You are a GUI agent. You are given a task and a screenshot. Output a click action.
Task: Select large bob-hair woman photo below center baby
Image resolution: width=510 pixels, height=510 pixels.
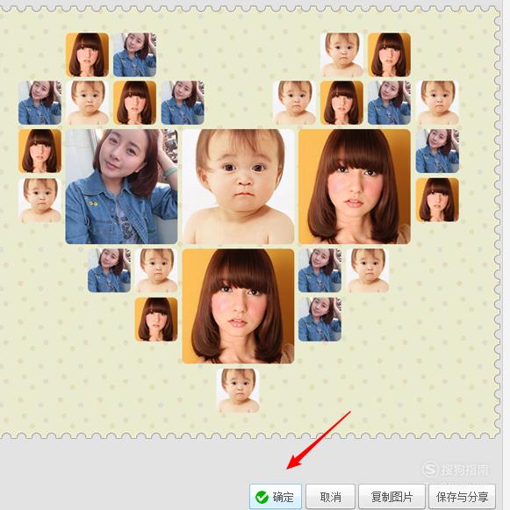(239, 306)
